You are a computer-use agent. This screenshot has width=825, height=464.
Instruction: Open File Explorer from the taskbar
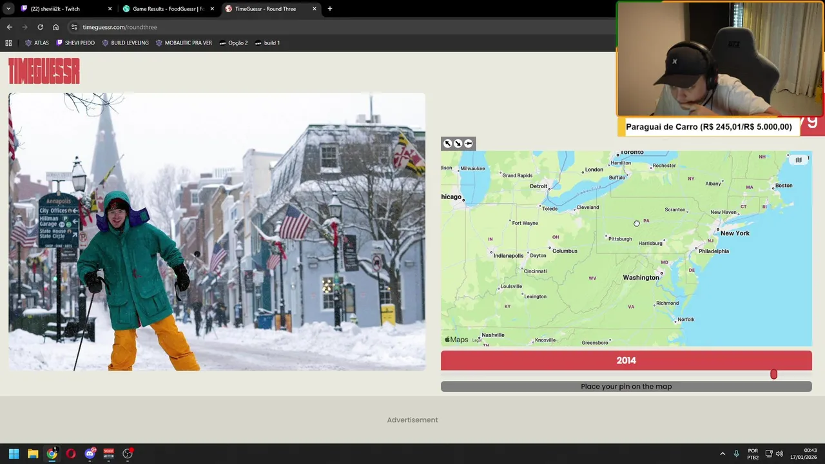point(33,454)
